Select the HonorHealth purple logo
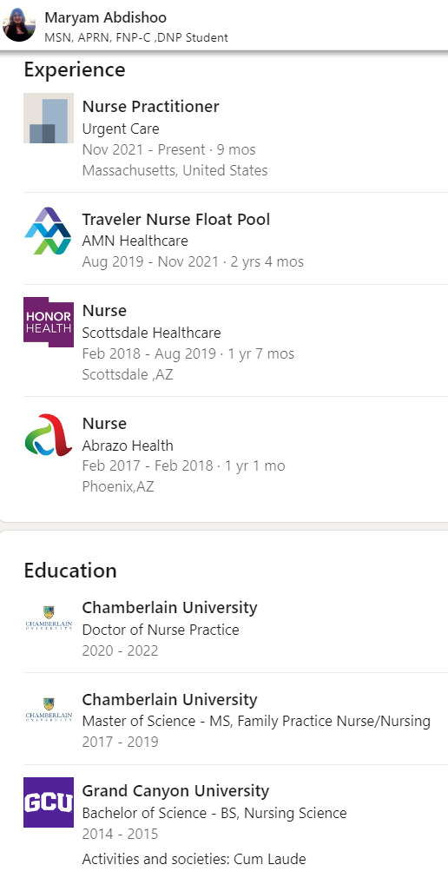Screen dimensions: 448x878 (49, 322)
